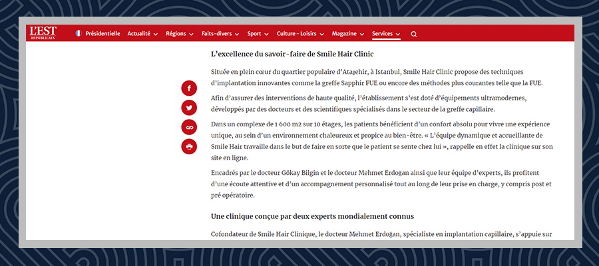Open the Magazine menu
The image size is (599, 266).
tap(348, 34)
